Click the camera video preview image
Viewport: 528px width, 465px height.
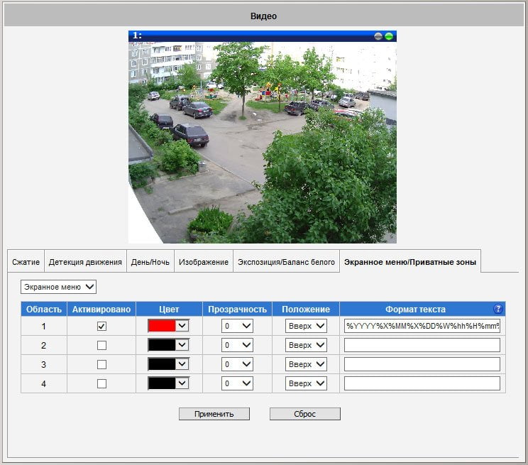263,142
